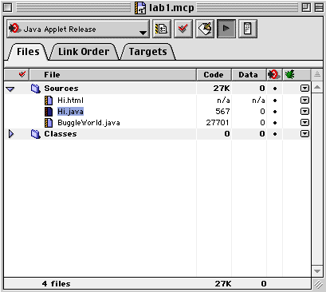The width and height of the screenshot is (326, 292).
Task: Open the Project Inspector icon
Action: pyautogui.click(x=248, y=29)
